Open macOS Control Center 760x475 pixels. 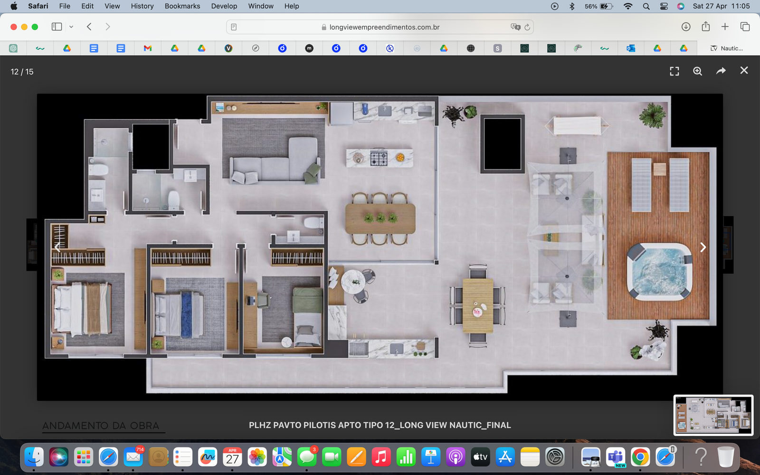(664, 6)
